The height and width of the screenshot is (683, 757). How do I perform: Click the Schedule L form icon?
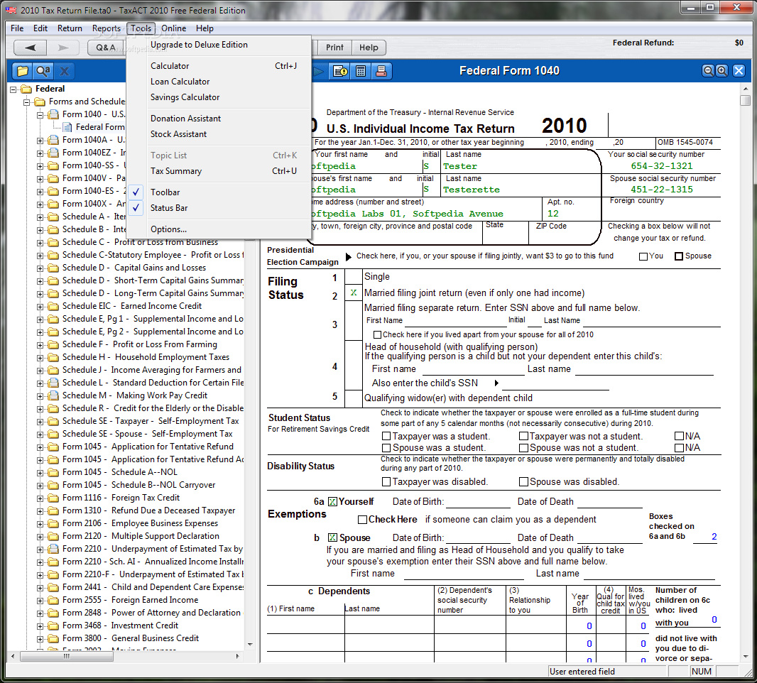point(53,383)
